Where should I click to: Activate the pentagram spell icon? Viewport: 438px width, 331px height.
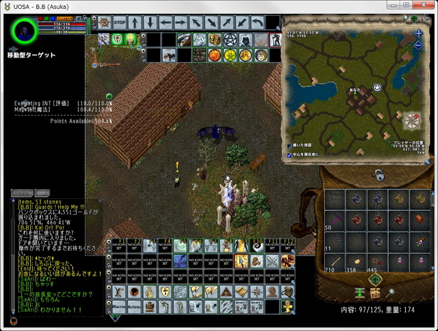tap(230, 40)
